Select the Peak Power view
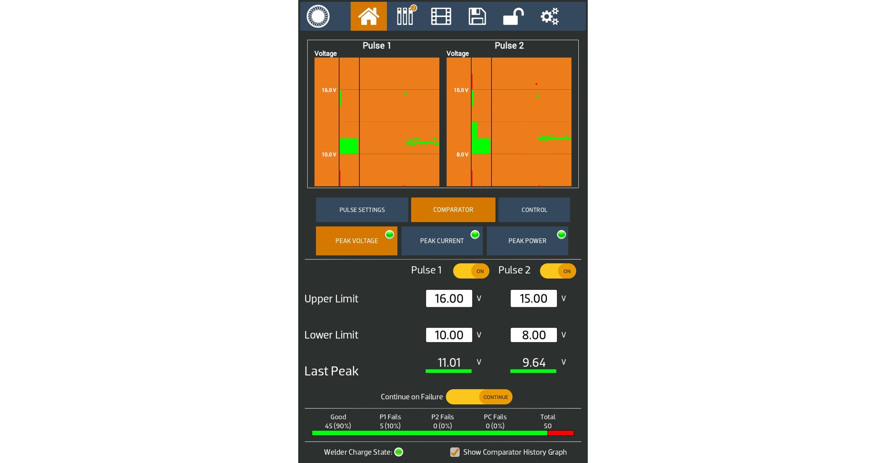This screenshot has height=463, width=886. (527, 241)
